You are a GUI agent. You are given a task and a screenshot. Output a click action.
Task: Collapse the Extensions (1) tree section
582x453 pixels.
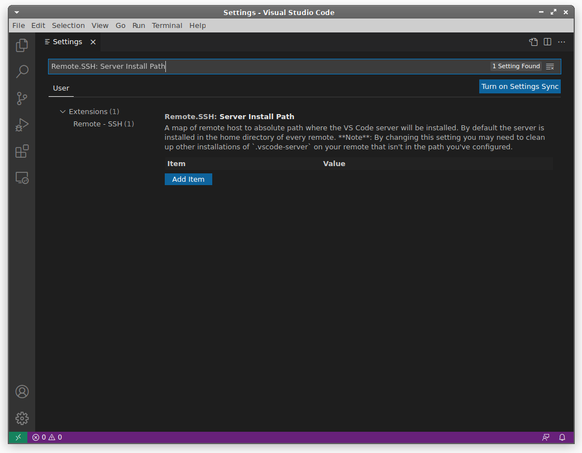point(63,111)
